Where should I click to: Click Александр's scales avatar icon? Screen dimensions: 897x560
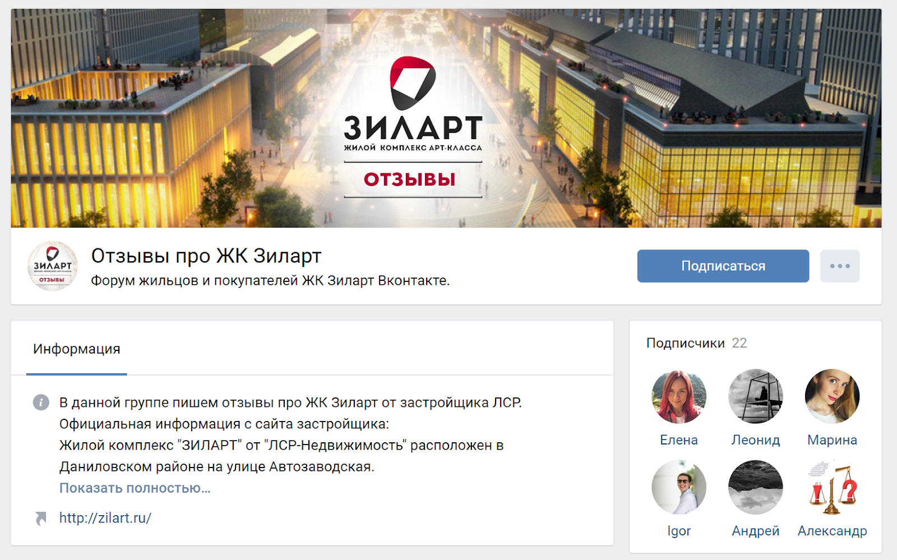click(x=832, y=487)
